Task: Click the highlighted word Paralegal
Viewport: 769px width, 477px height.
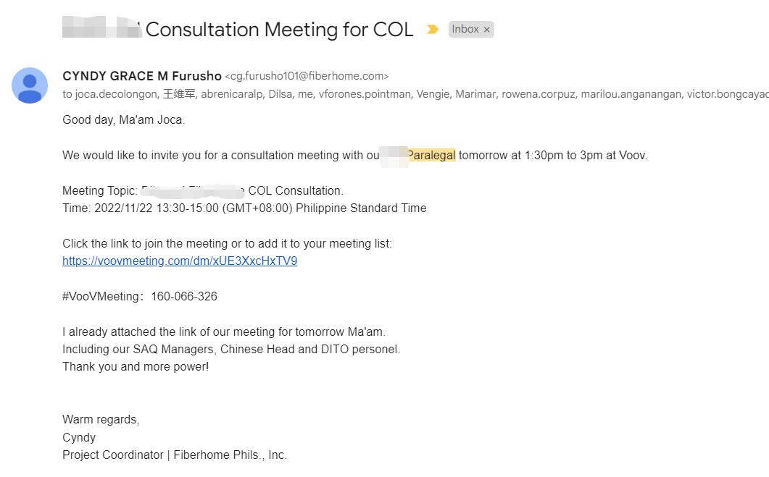Action: click(x=431, y=155)
